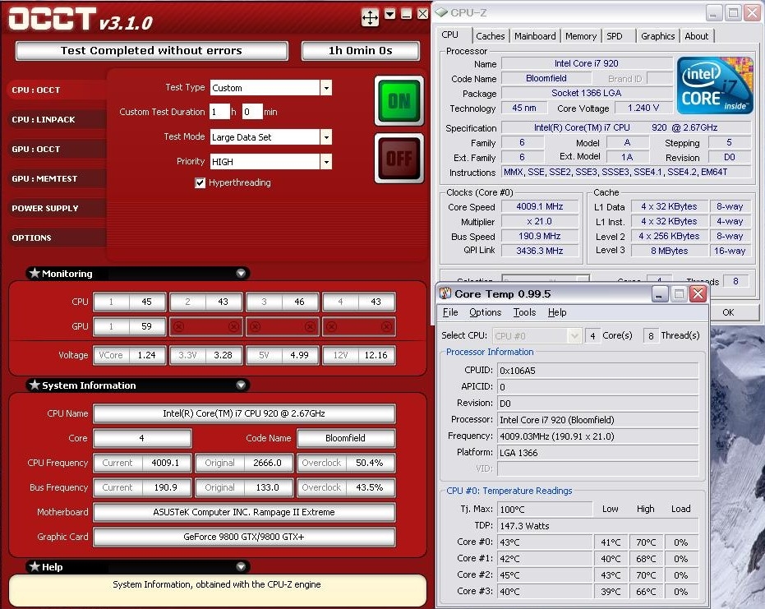Click the Core #2 45°C temperature reading

click(x=545, y=575)
